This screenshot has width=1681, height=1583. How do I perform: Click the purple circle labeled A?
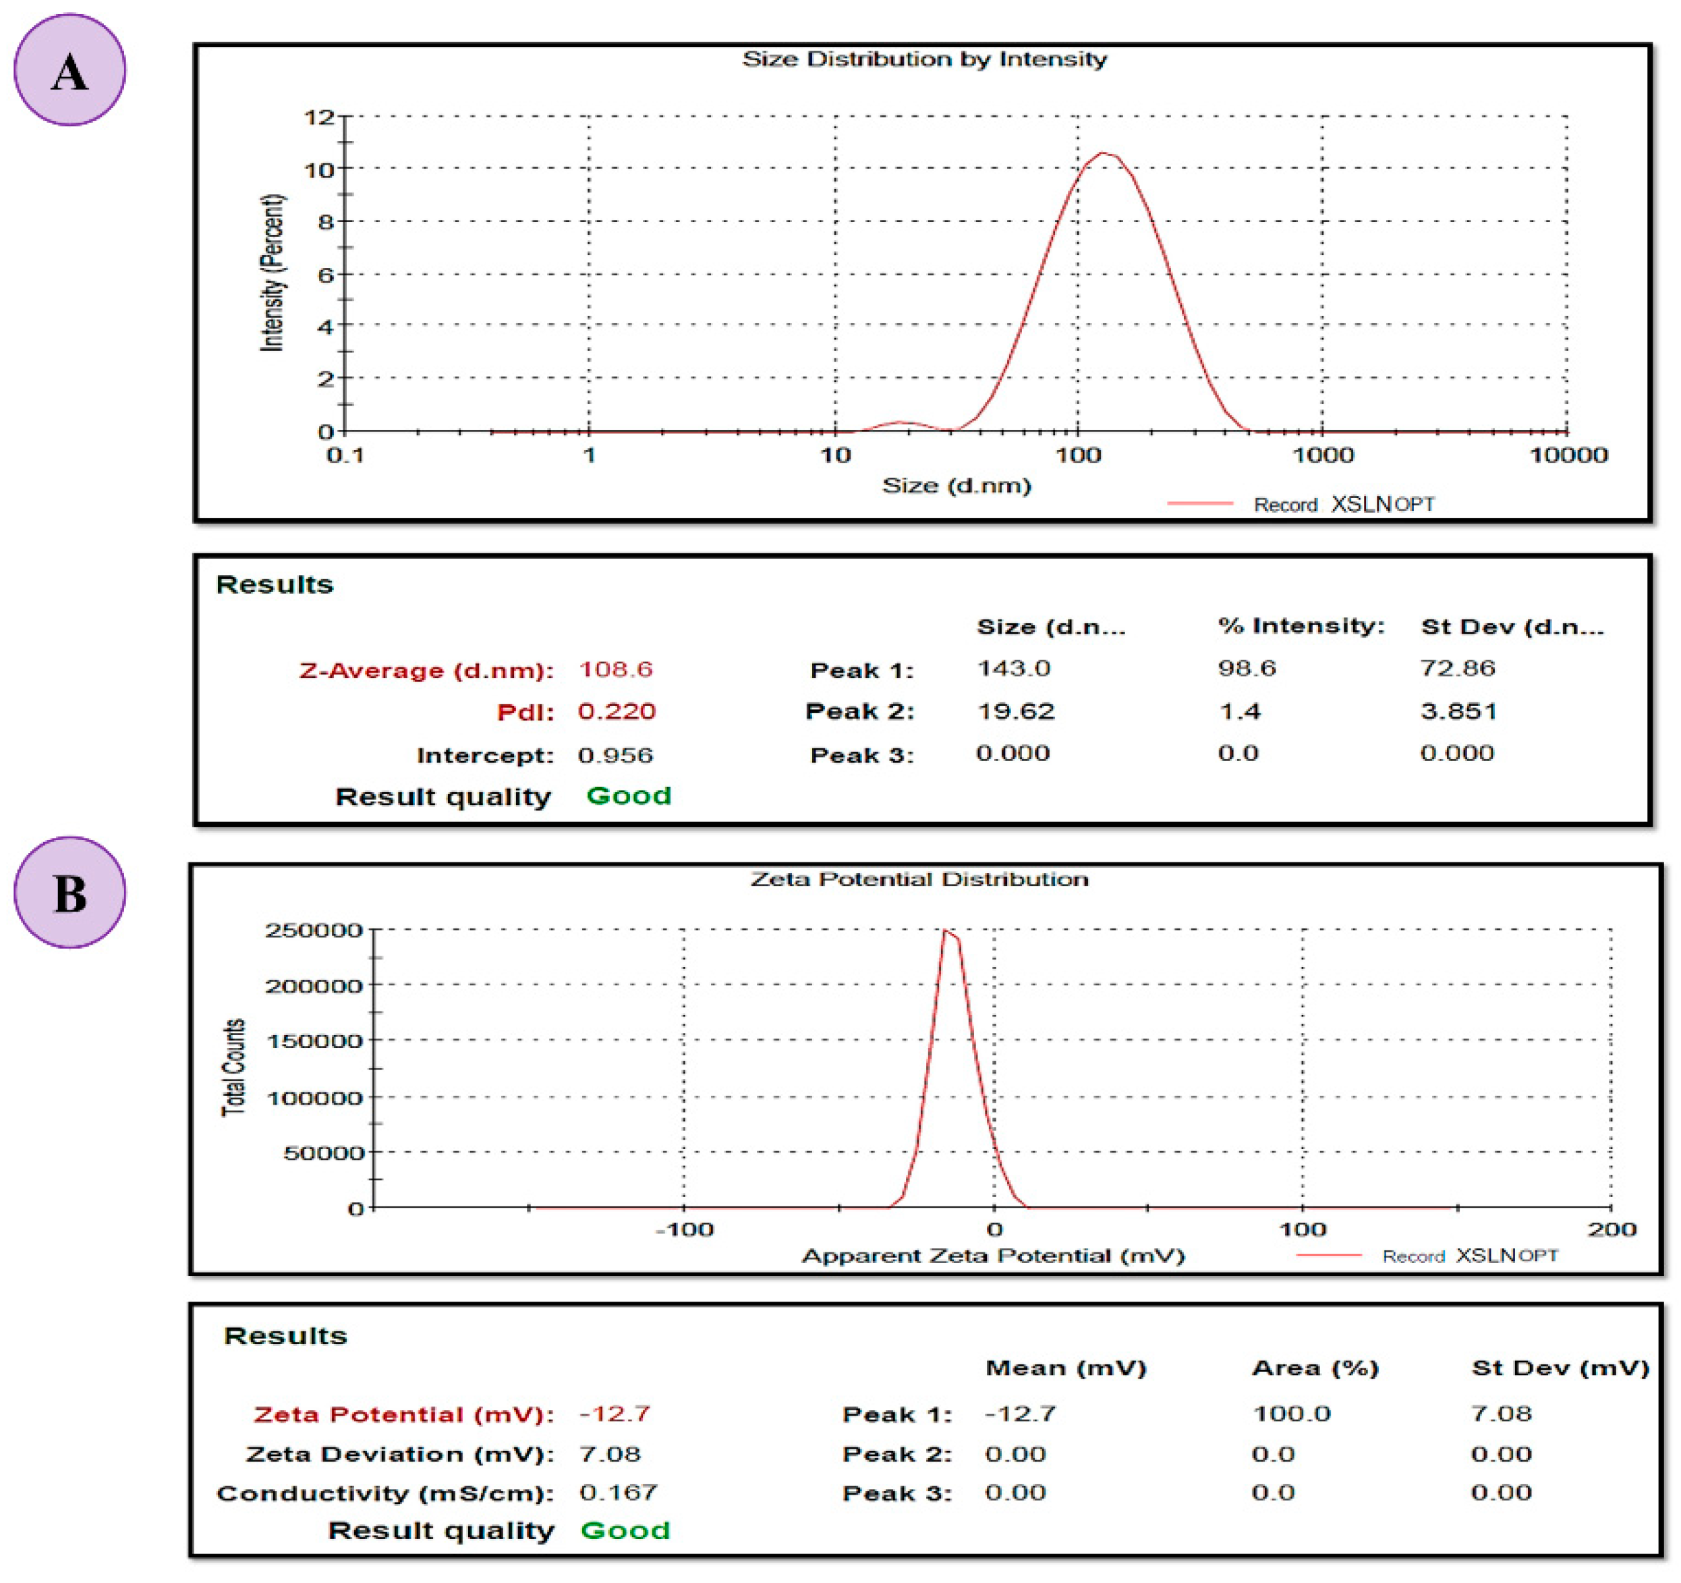(x=70, y=70)
